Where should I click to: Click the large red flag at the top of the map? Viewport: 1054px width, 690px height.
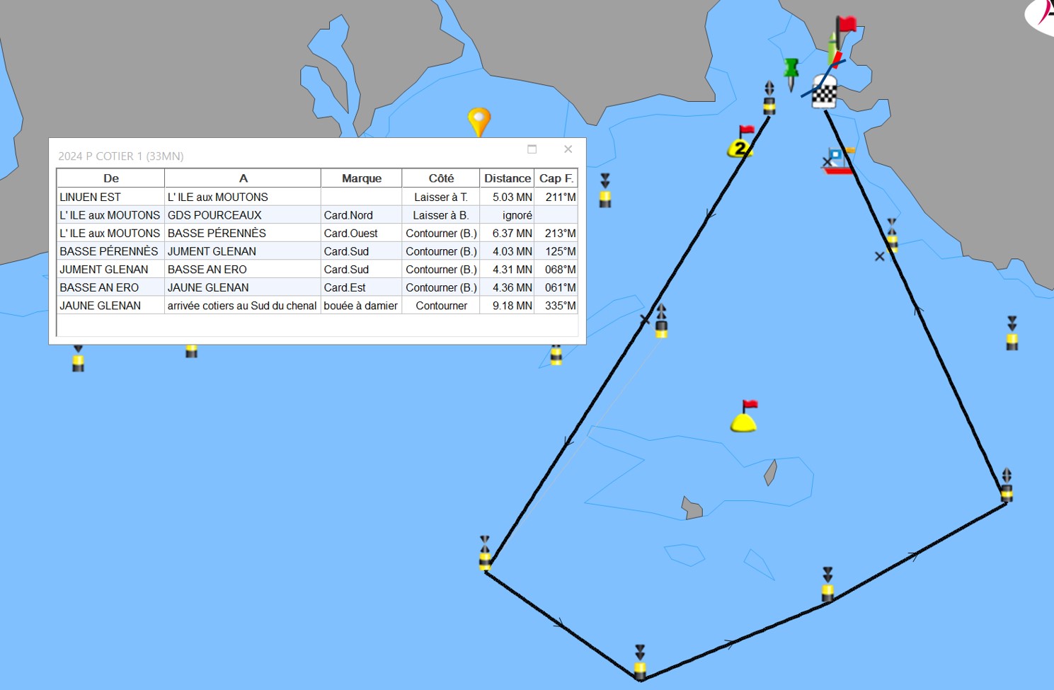[x=846, y=25]
